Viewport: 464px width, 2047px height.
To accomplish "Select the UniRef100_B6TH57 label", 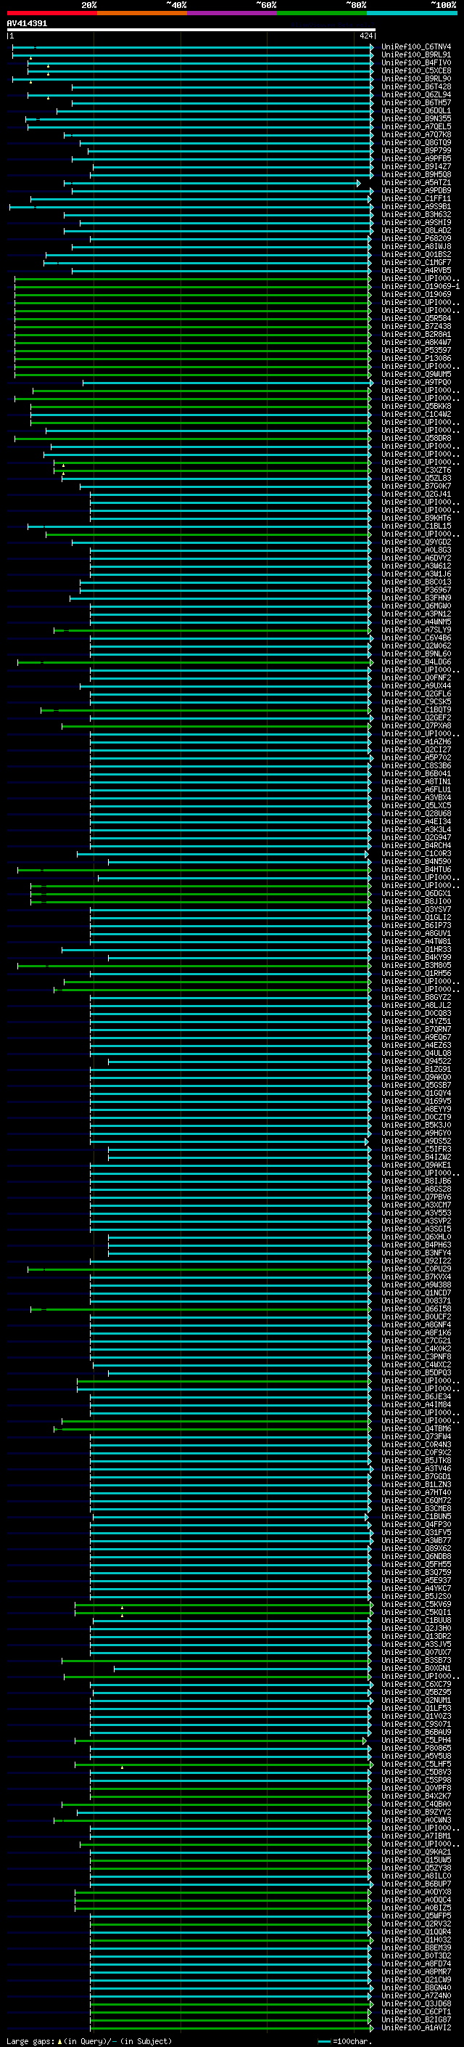I will [x=416, y=102].
